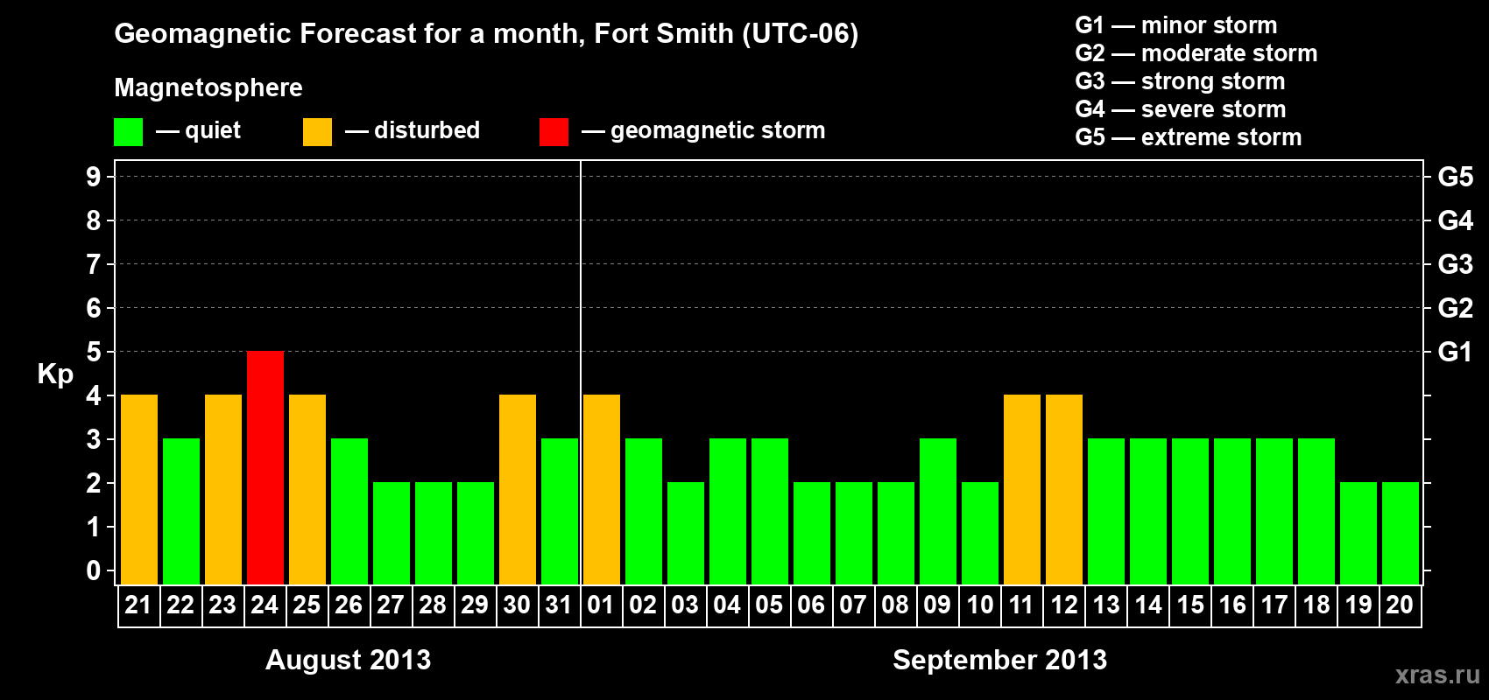The height and width of the screenshot is (700, 1489).
Task: Click the 'G1 — minor storm' legend text
Action: pyautogui.click(x=1175, y=25)
